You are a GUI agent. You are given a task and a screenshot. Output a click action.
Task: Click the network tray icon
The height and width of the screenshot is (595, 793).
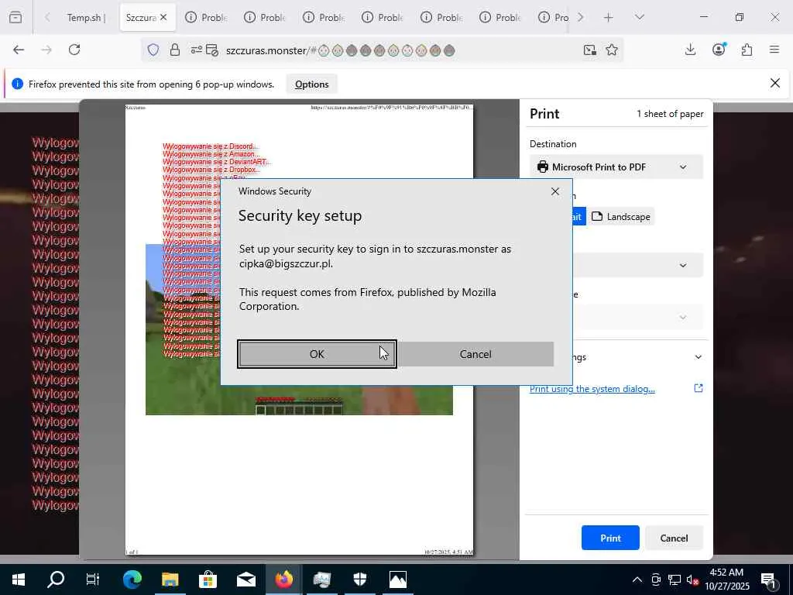click(x=675, y=580)
